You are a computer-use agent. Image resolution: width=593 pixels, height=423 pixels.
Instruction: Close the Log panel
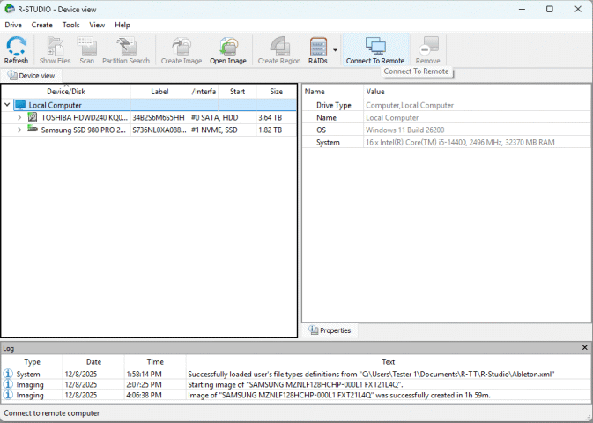coord(585,348)
